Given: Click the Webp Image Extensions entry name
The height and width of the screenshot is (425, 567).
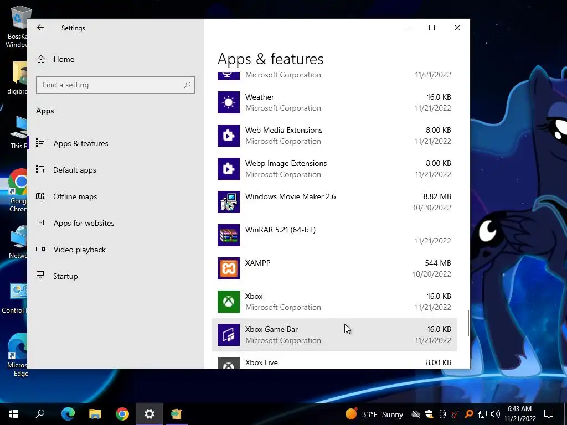Looking at the screenshot, I should point(286,163).
